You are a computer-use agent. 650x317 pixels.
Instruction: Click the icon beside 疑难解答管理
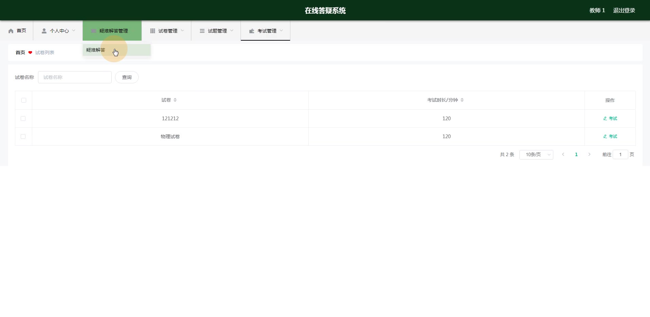click(94, 31)
